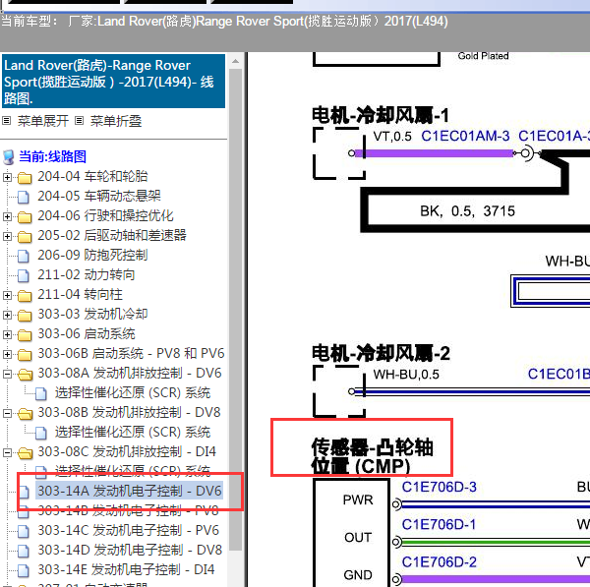The height and width of the screenshot is (587, 590).
Task: Click the 菜单展开 list icon
Action: [x=7, y=121]
